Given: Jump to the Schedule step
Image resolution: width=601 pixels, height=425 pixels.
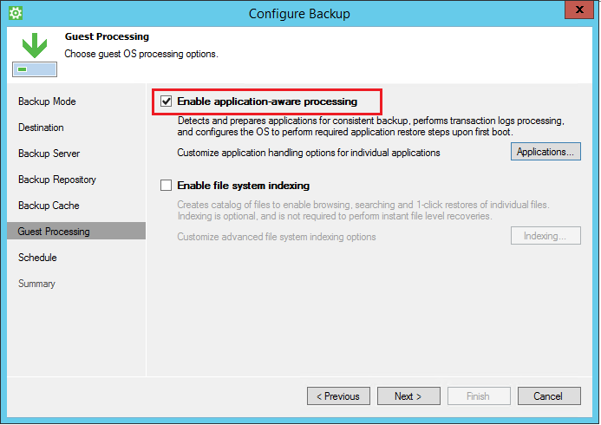Looking at the screenshot, I should pyautogui.click(x=37, y=258).
